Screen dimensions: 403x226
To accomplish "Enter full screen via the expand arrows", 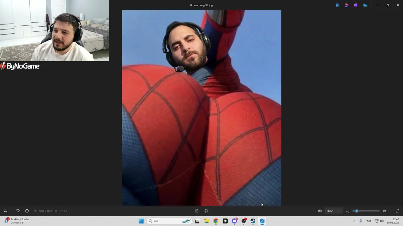I will [x=397, y=211].
